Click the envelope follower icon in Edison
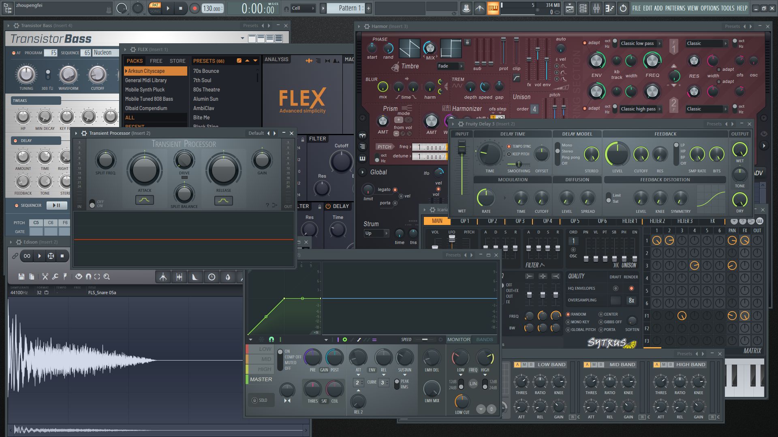The image size is (778, 437). coord(196,276)
